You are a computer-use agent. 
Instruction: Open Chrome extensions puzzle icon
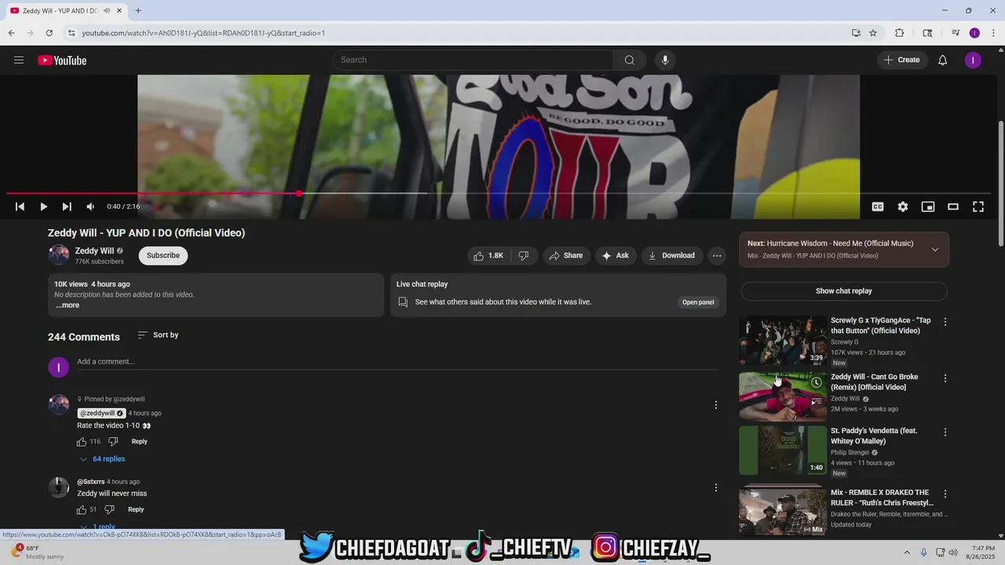(900, 33)
